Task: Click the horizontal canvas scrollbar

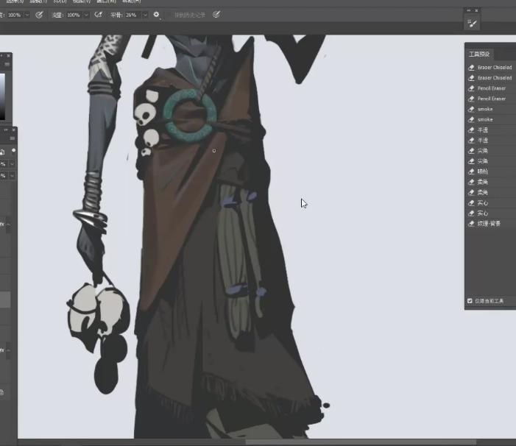Action: click(361, 442)
